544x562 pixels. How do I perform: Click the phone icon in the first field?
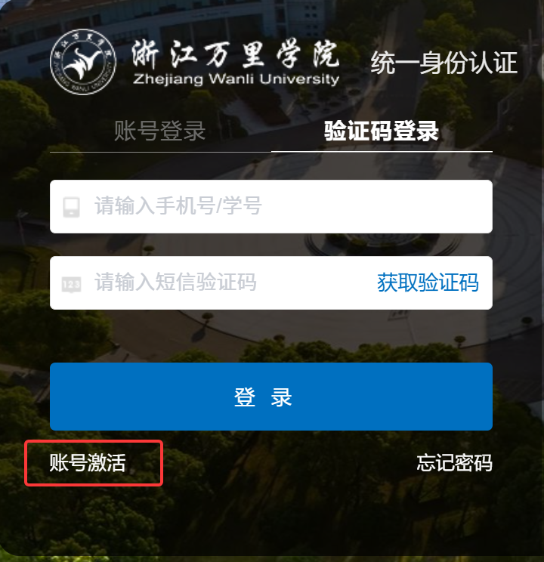click(71, 207)
